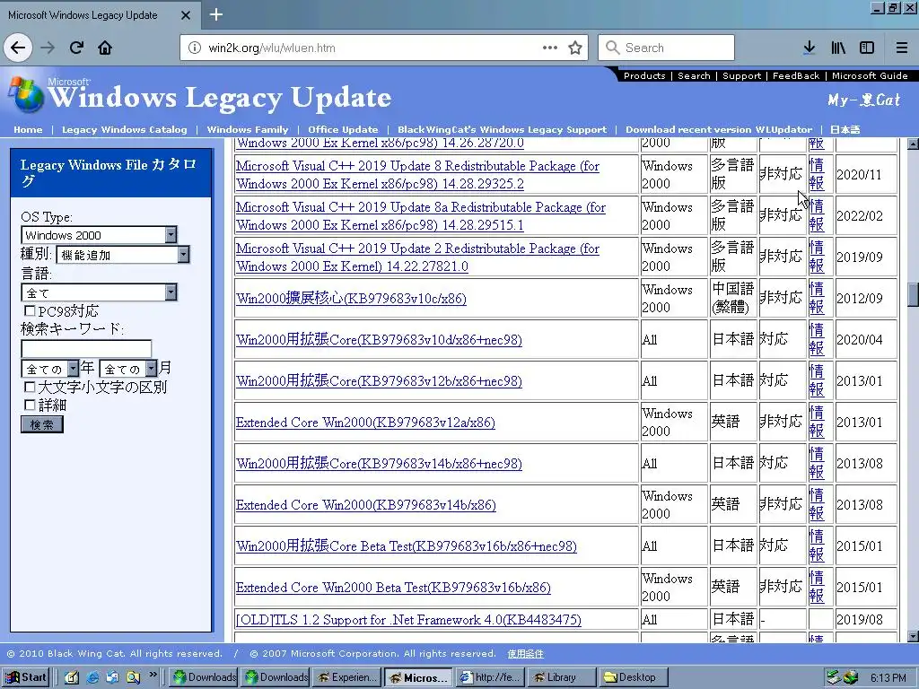Click the page vertical scrollbar thumb
Viewport: 919px width, 689px height.
tap(913, 294)
